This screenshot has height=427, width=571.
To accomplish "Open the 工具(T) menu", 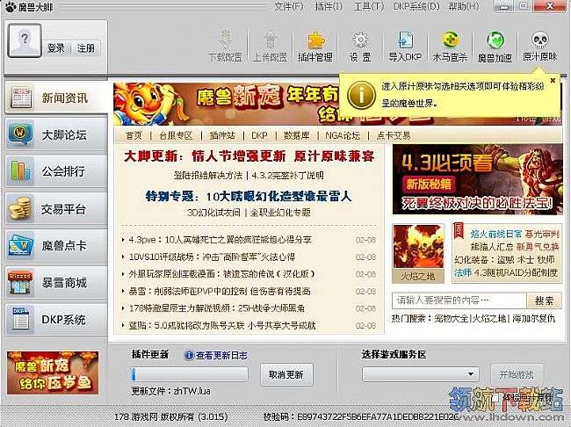I will pyautogui.click(x=369, y=6).
